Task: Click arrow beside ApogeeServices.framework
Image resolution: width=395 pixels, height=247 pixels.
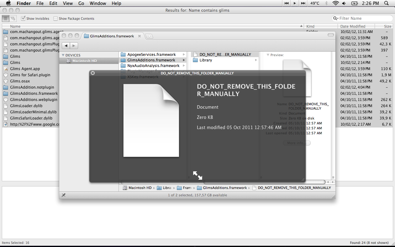Action: (184, 55)
